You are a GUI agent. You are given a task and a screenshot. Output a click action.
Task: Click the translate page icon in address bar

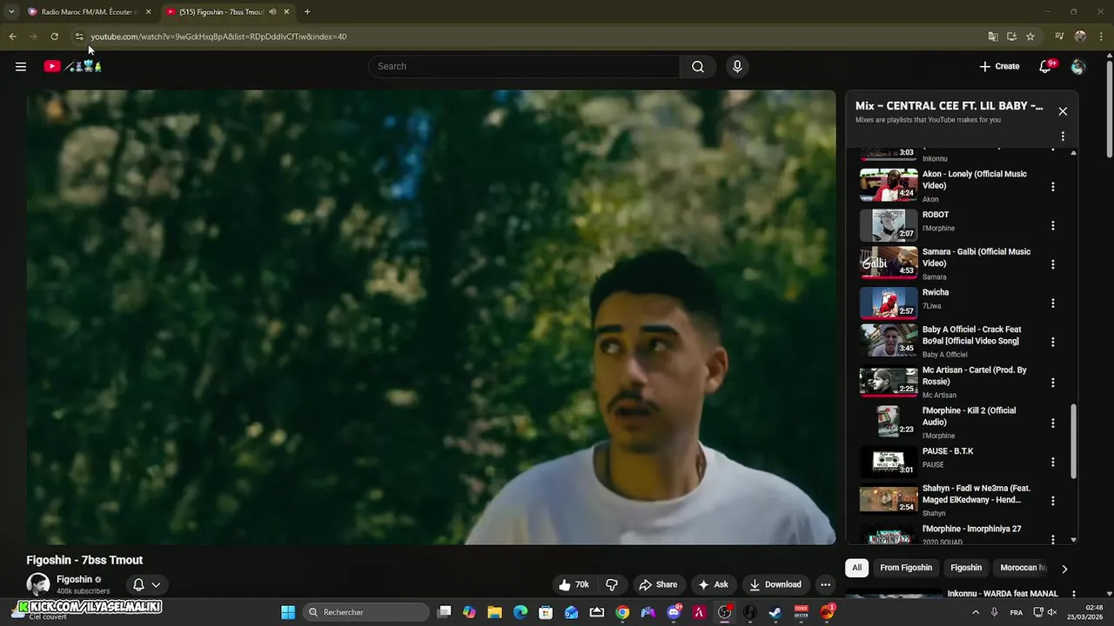[993, 37]
